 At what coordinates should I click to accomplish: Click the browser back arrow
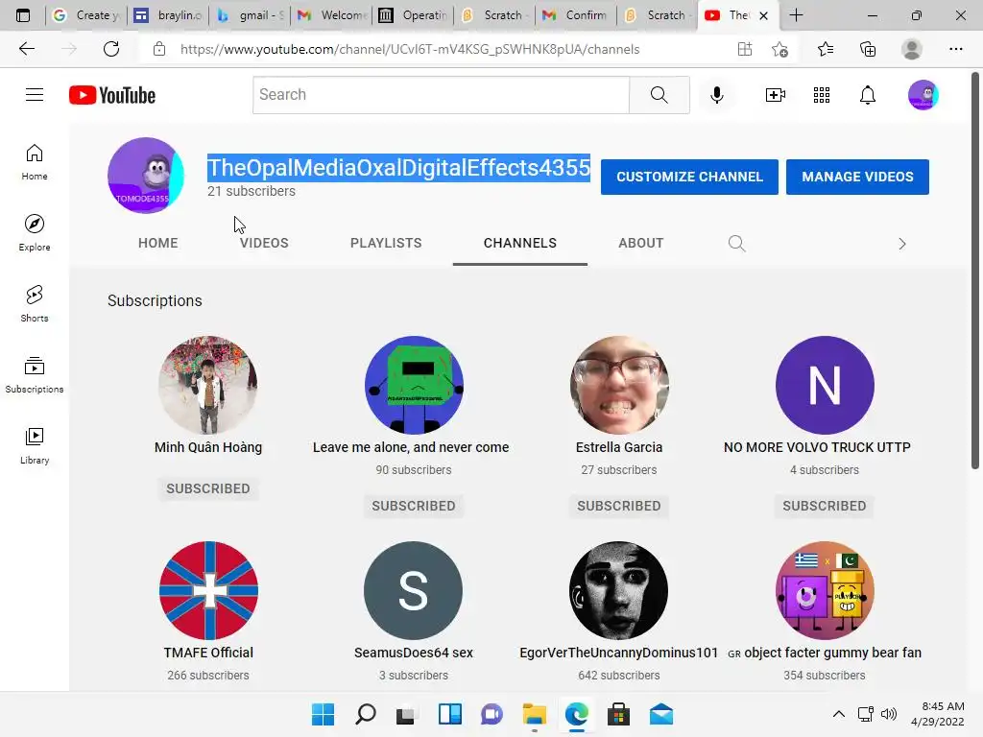pos(26,49)
